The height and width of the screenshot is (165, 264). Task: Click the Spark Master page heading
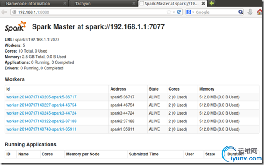point(98,26)
